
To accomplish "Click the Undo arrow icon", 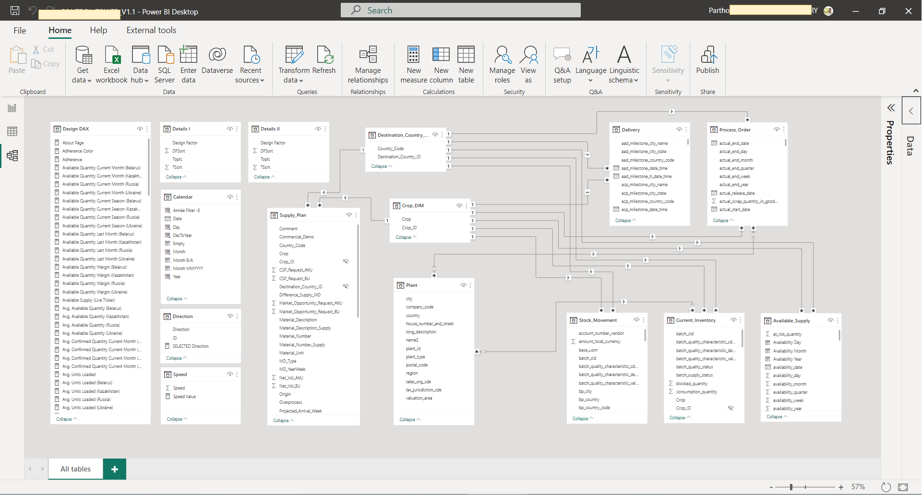I will point(32,10).
